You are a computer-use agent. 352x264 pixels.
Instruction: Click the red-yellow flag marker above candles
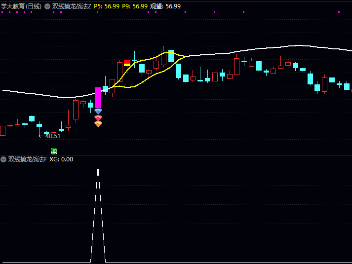point(127,63)
